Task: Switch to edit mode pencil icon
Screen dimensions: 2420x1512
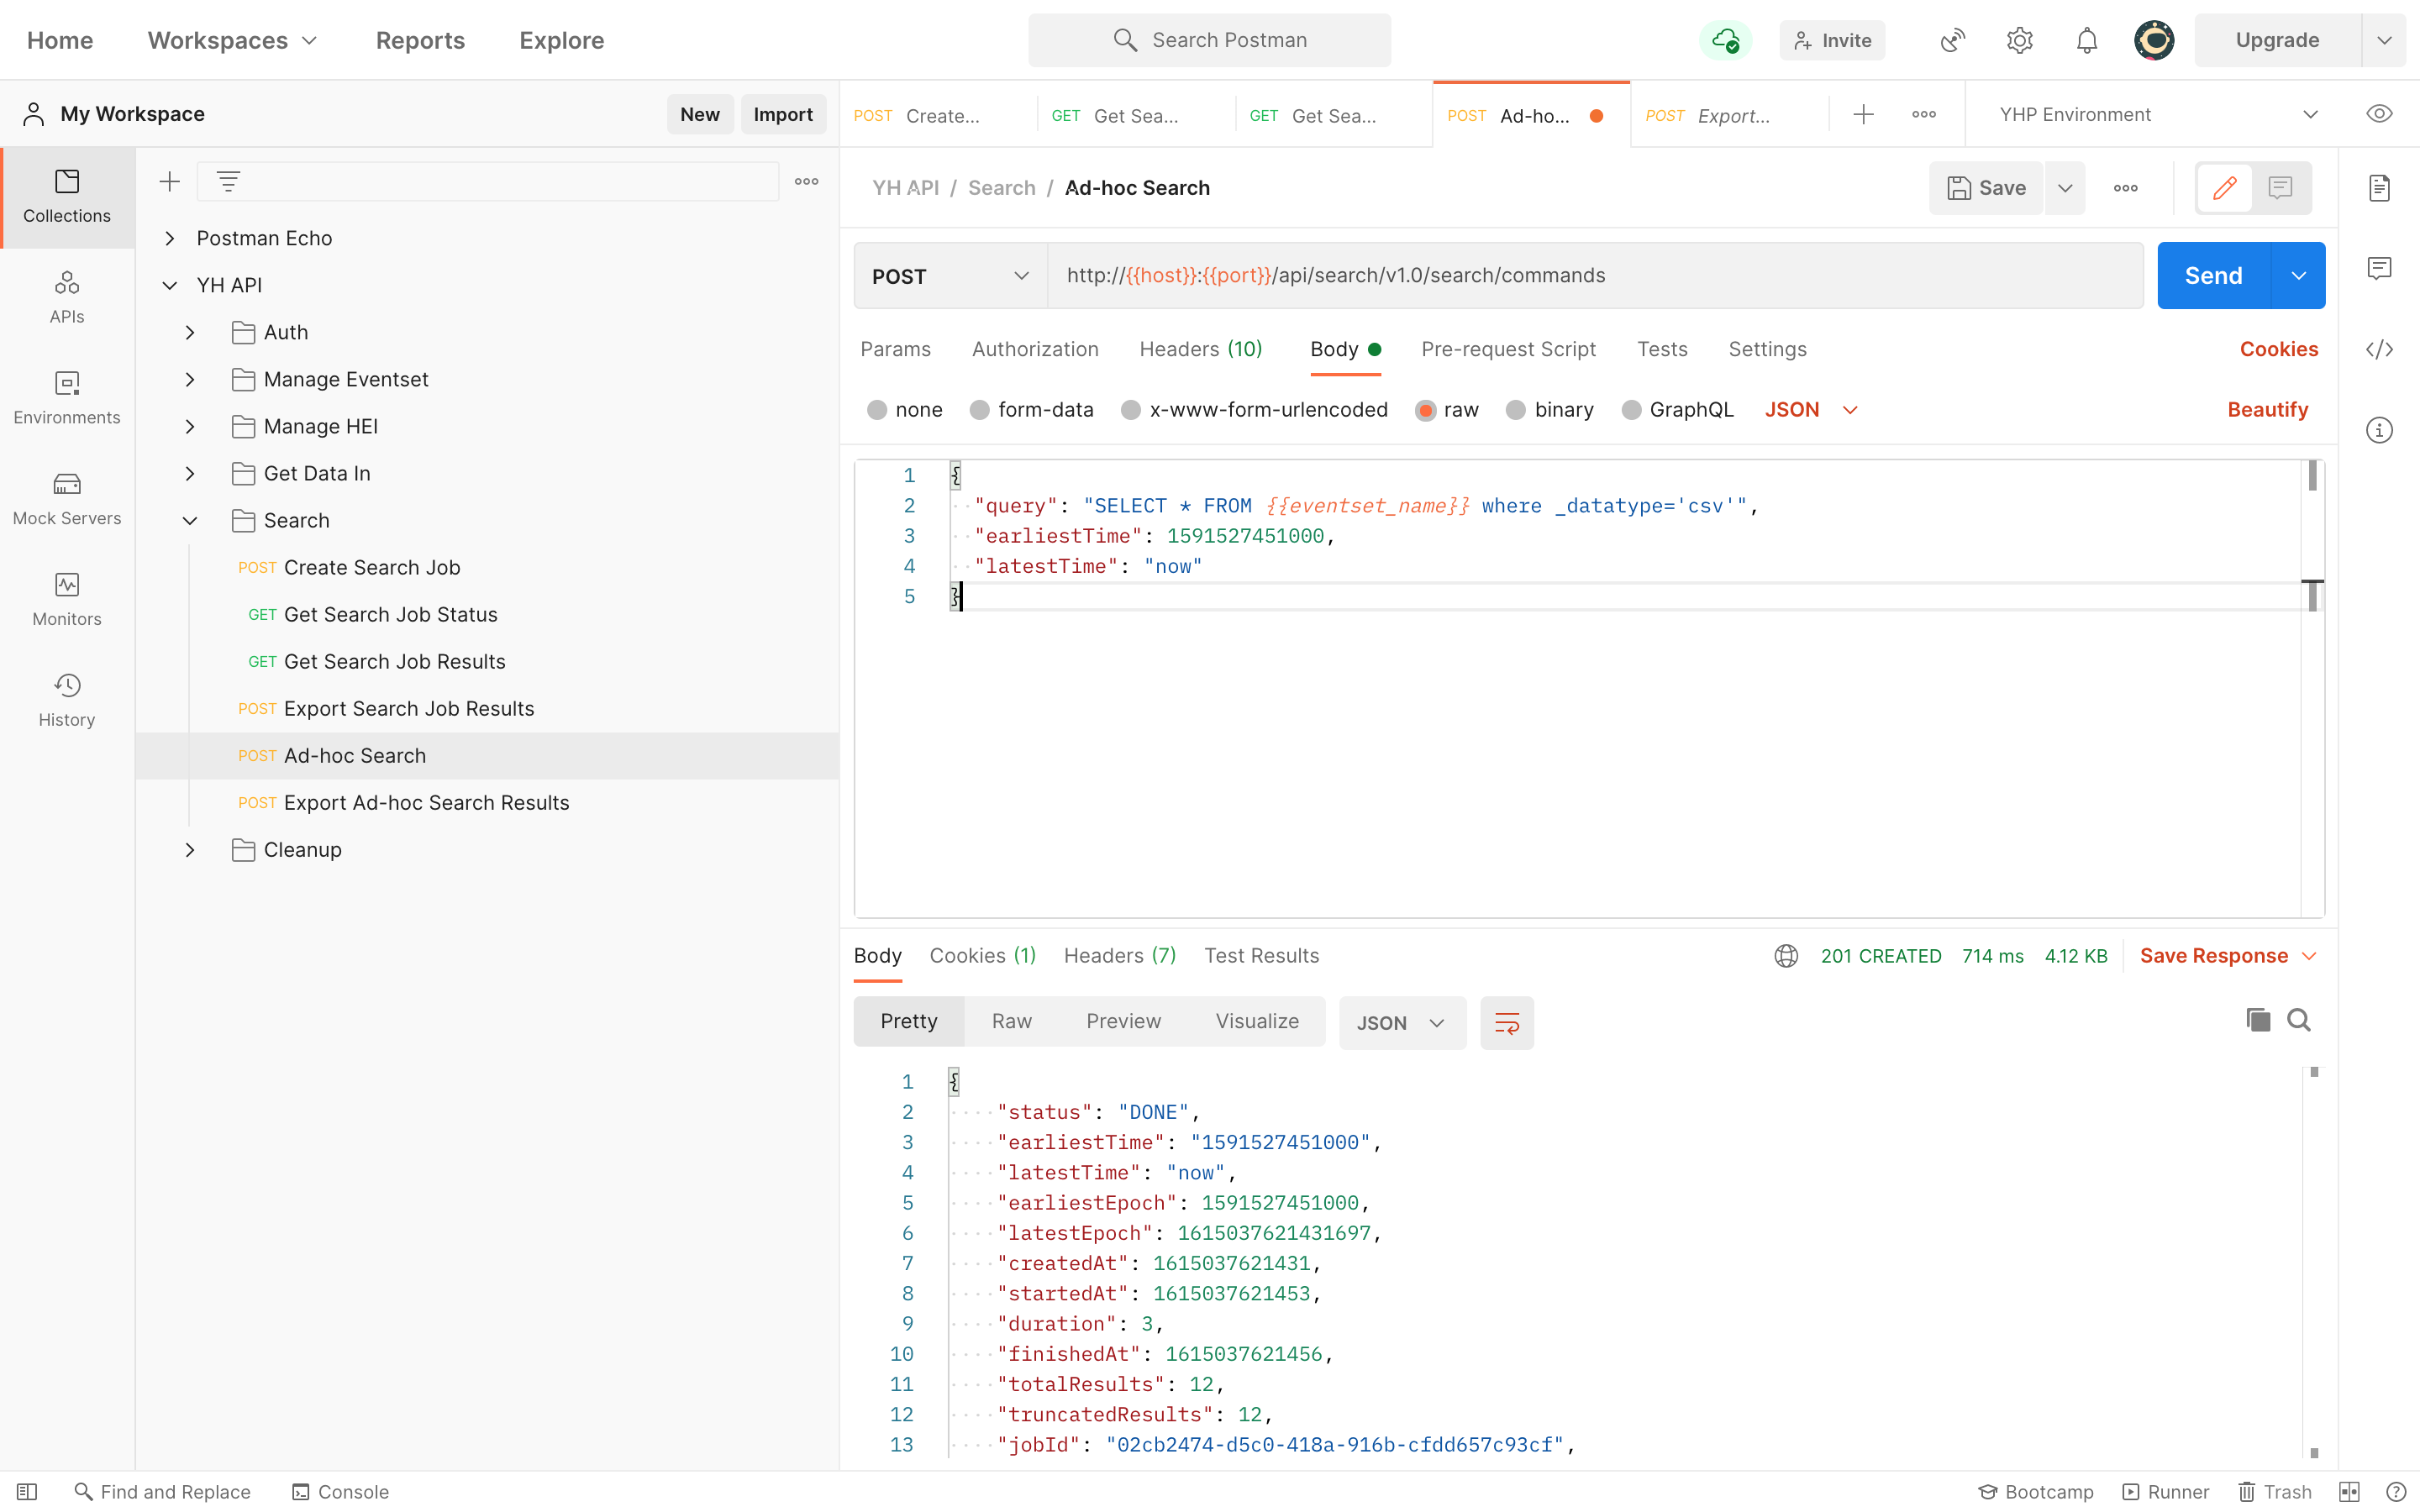Action: pos(2224,187)
